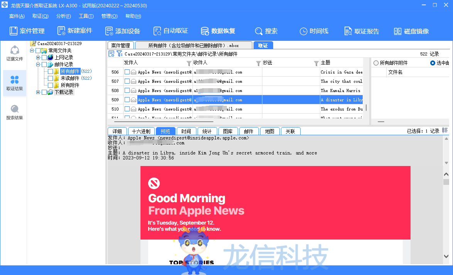The height and width of the screenshot is (275, 453).
Task: Select 搜索结果 in the left sidebar
Action: pyautogui.click(x=14, y=112)
